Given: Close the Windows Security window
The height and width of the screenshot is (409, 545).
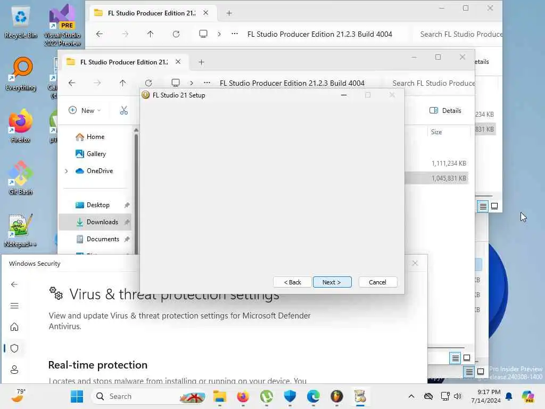Looking at the screenshot, I should pos(415,263).
